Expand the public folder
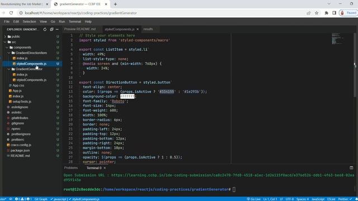 [16, 36]
